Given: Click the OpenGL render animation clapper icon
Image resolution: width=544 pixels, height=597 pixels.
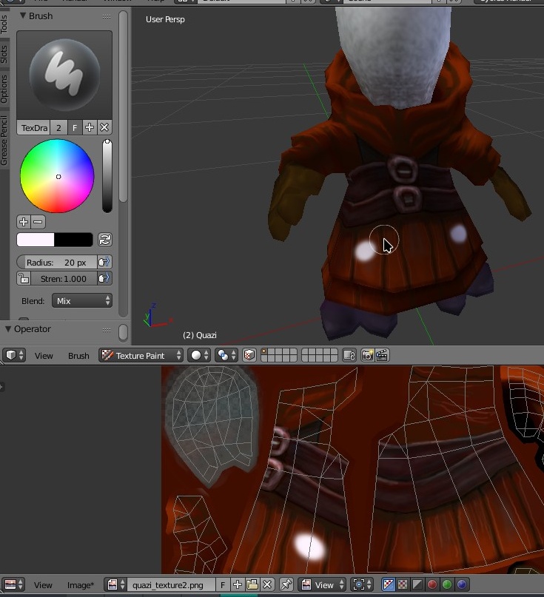Looking at the screenshot, I should coord(382,355).
